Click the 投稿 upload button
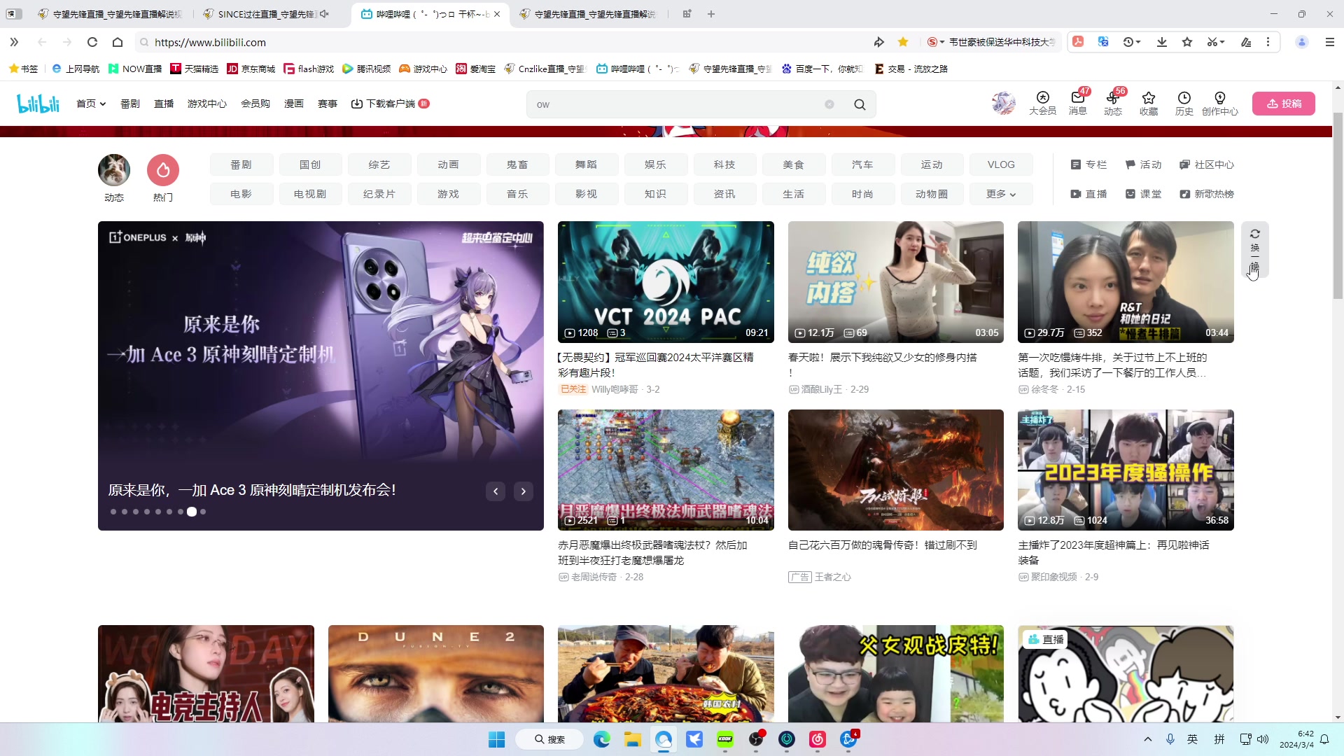Screen dimensions: 1344x756 pos(1284,103)
